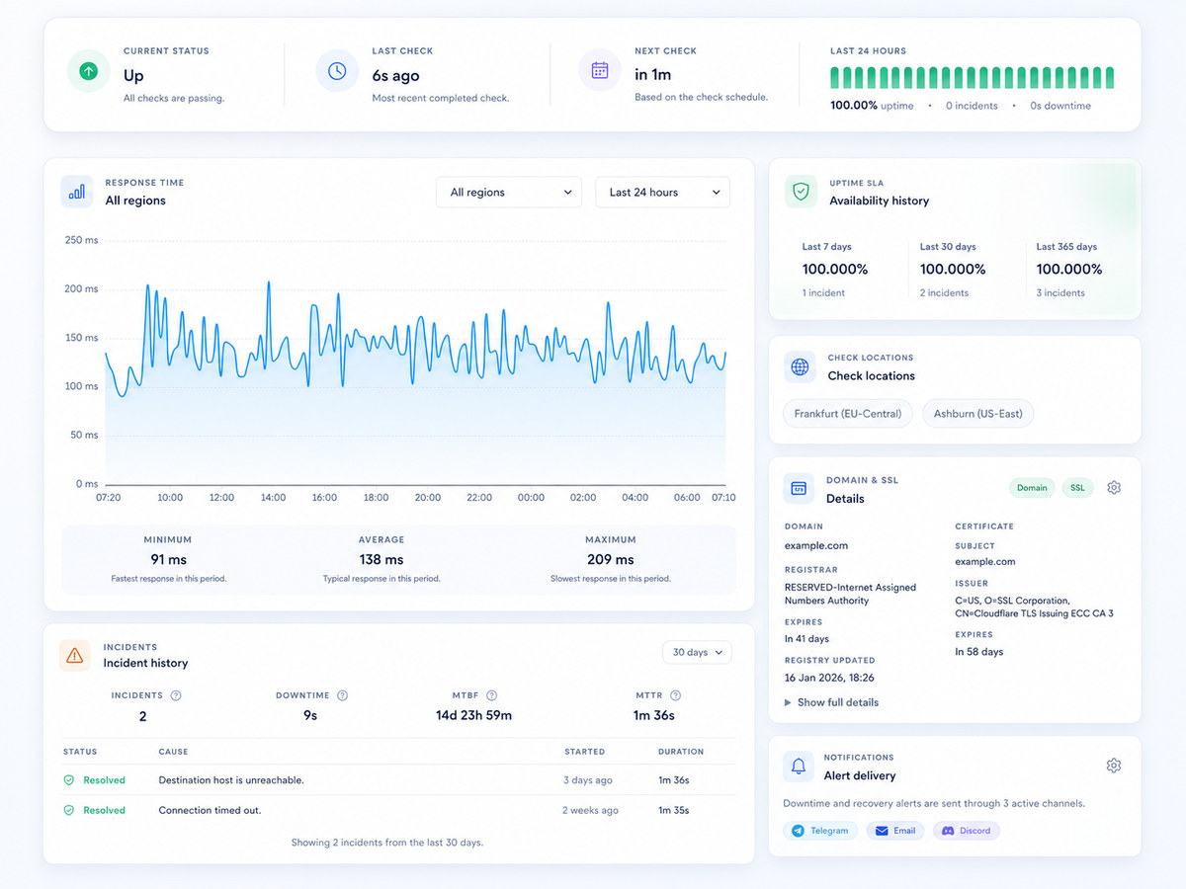
Task: Click the Email channel chip
Action: point(895,831)
